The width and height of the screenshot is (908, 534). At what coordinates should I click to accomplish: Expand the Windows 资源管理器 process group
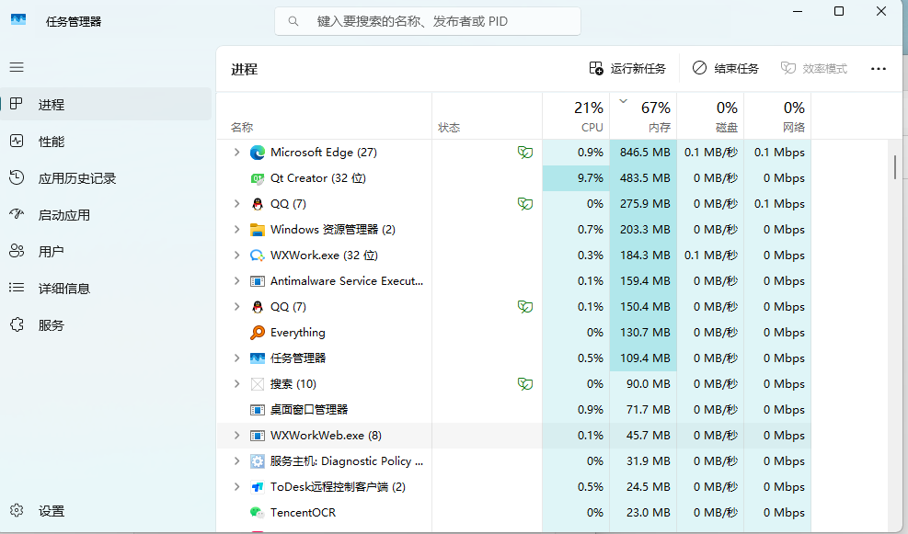tap(236, 230)
